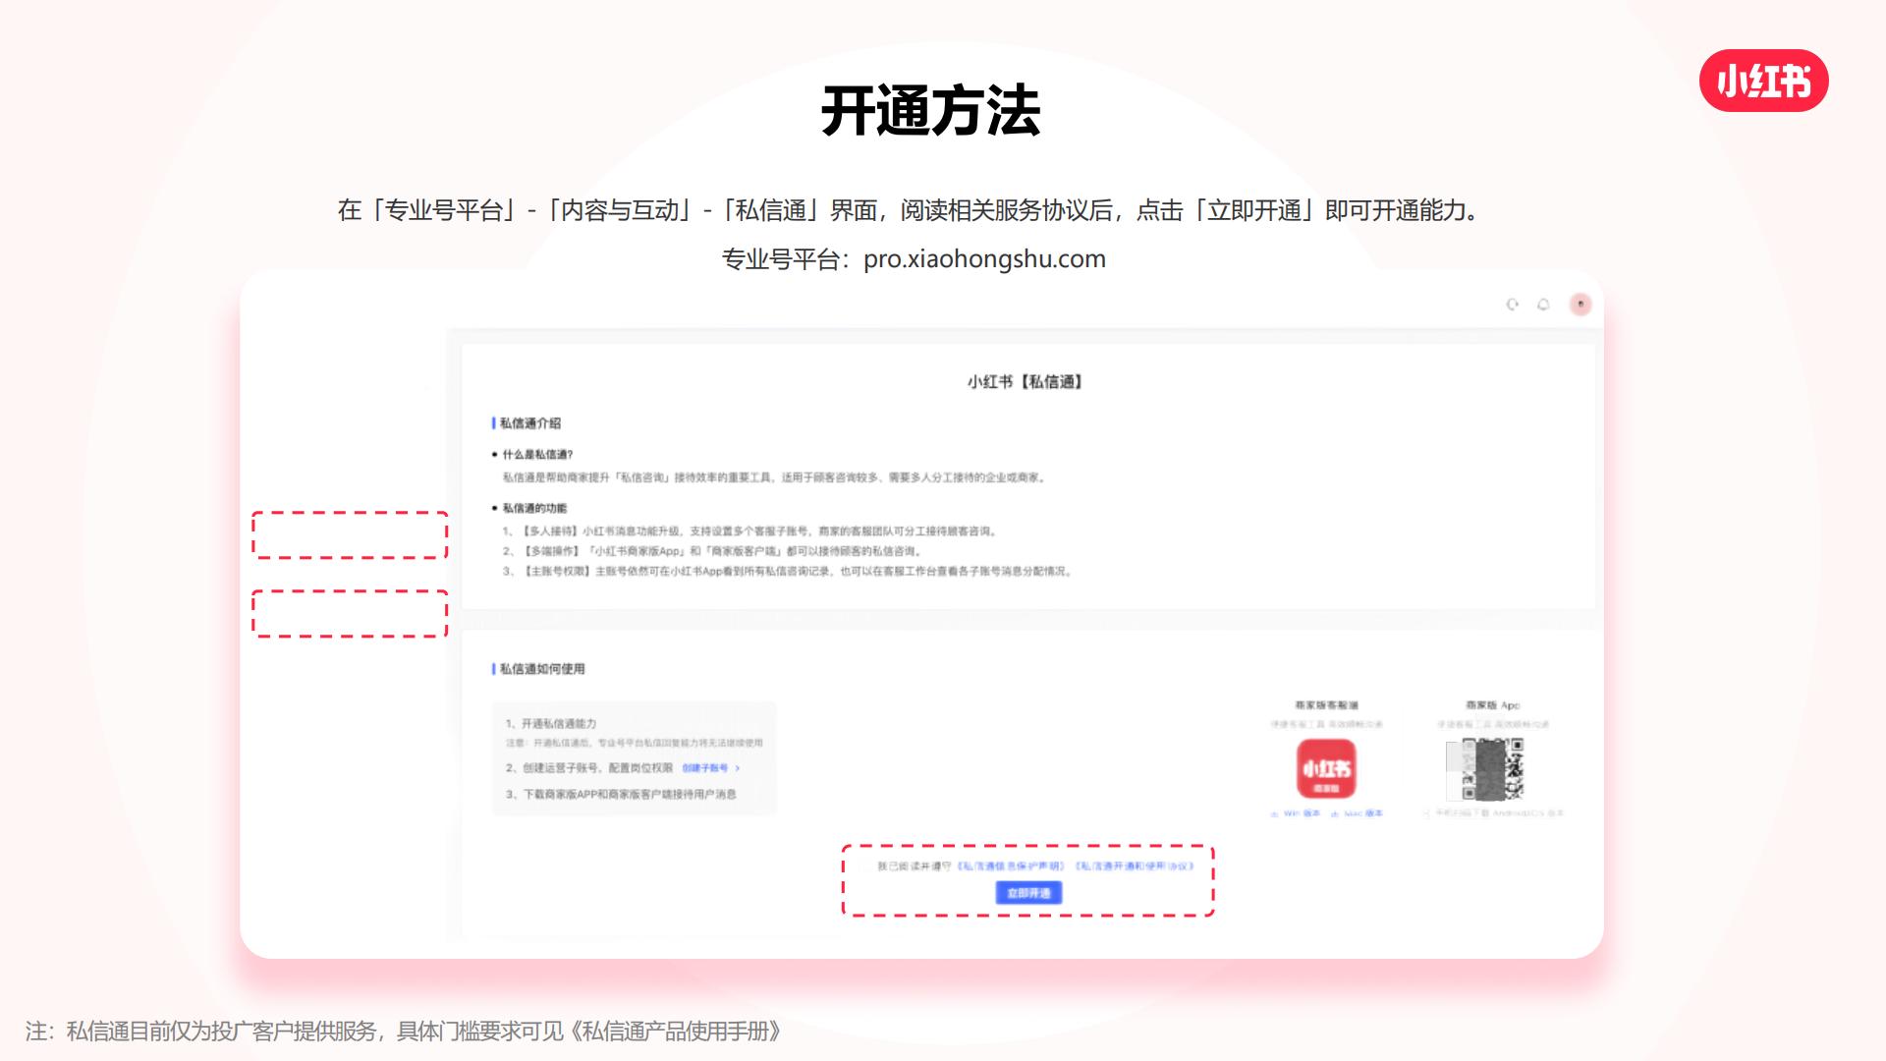Click the 商家版 App QR code
The image size is (1886, 1061).
click(x=1492, y=769)
